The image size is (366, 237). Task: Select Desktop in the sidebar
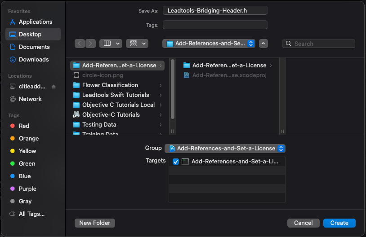(x=33, y=34)
